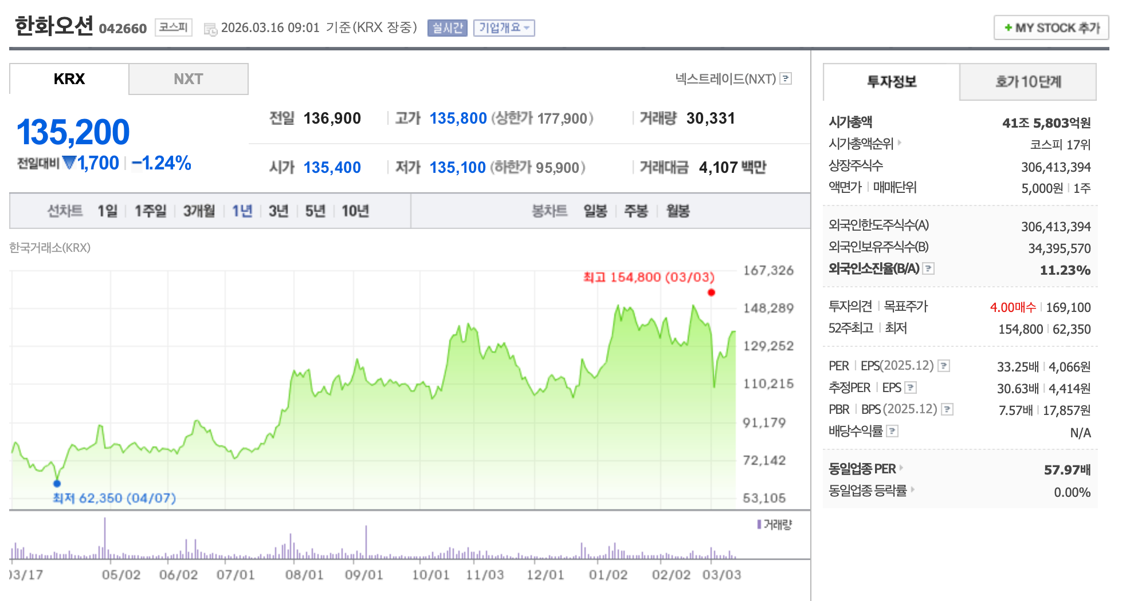Click the 거래량 value 30,331
This screenshot has width=1122, height=601.
click(x=711, y=118)
